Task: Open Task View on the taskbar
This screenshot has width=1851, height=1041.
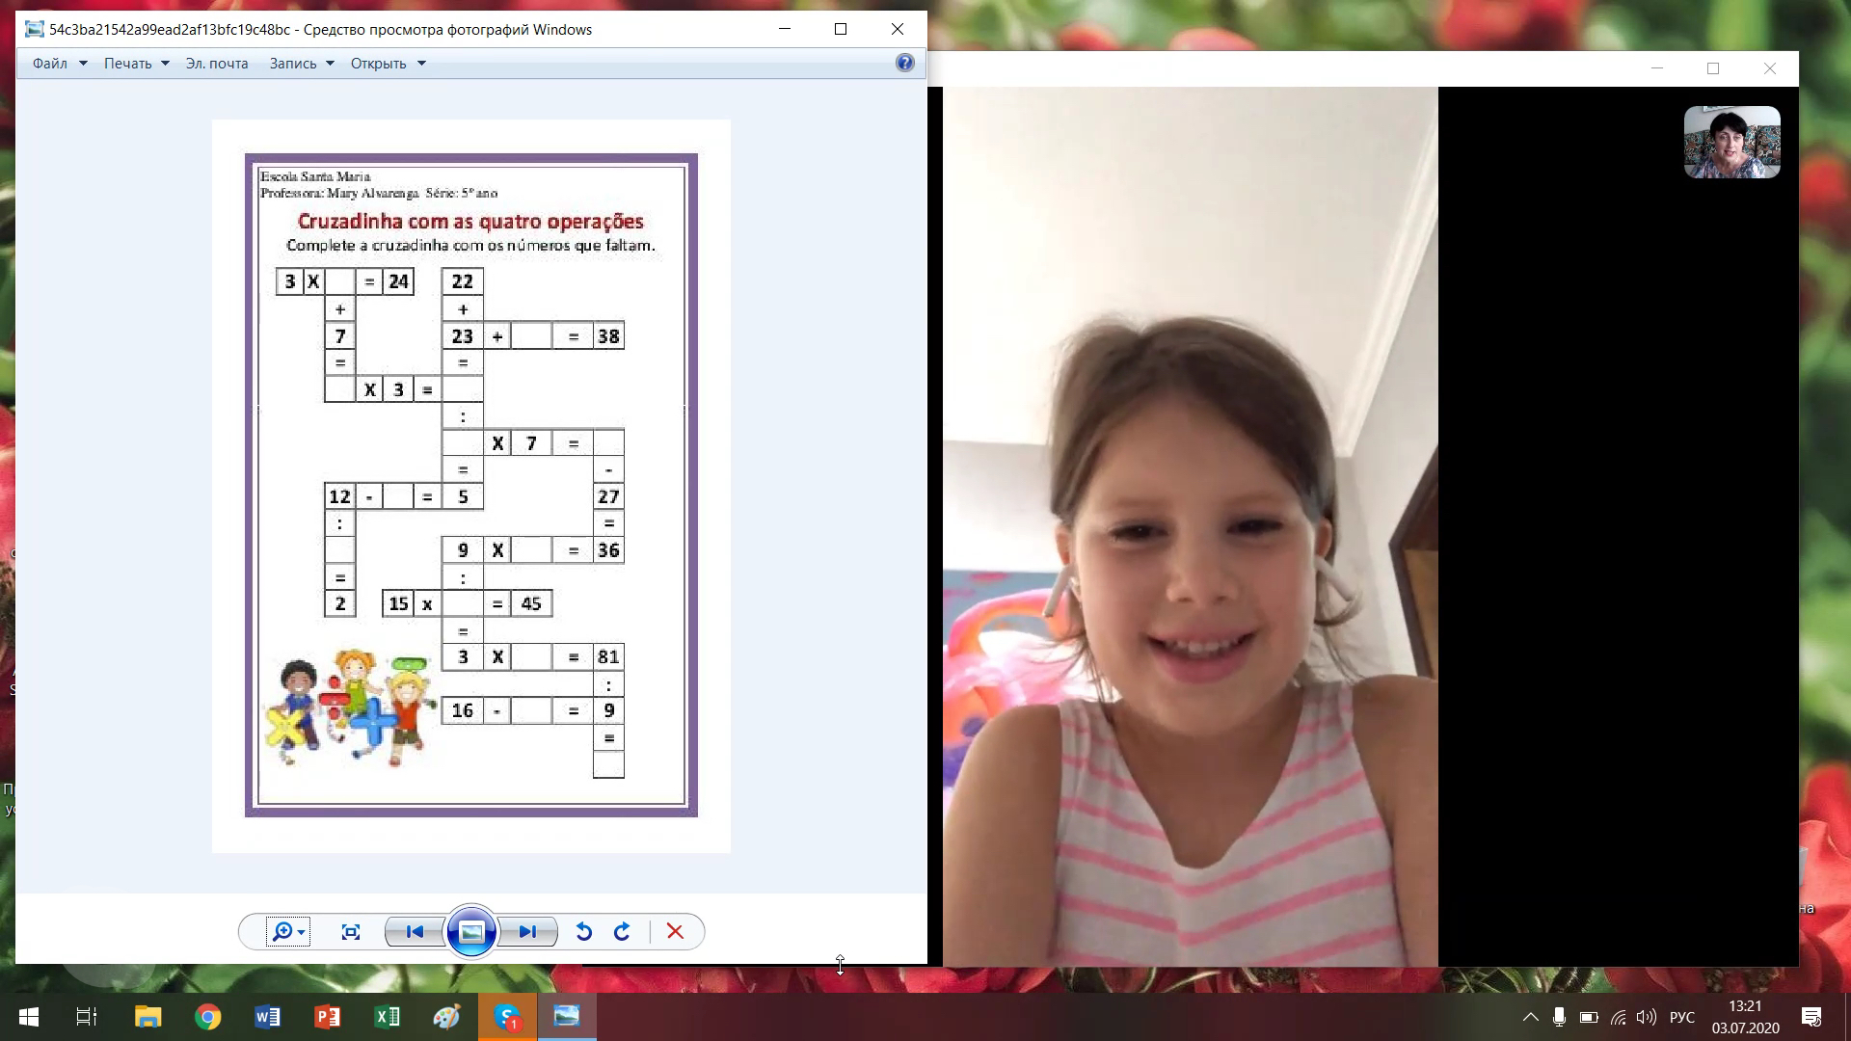Action: [87, 1017]
